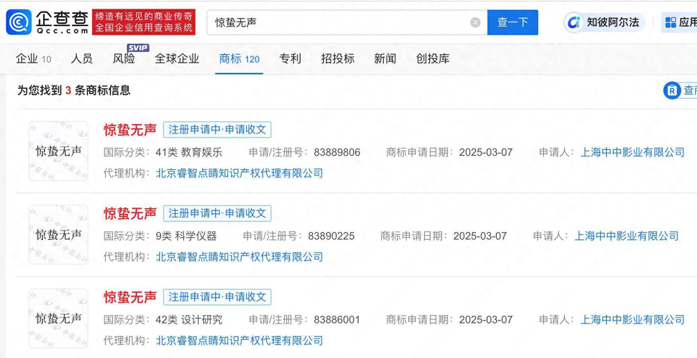Go to the 招投标 tab
This screenshot has height=358, width=697.
(x=338, y=59)
